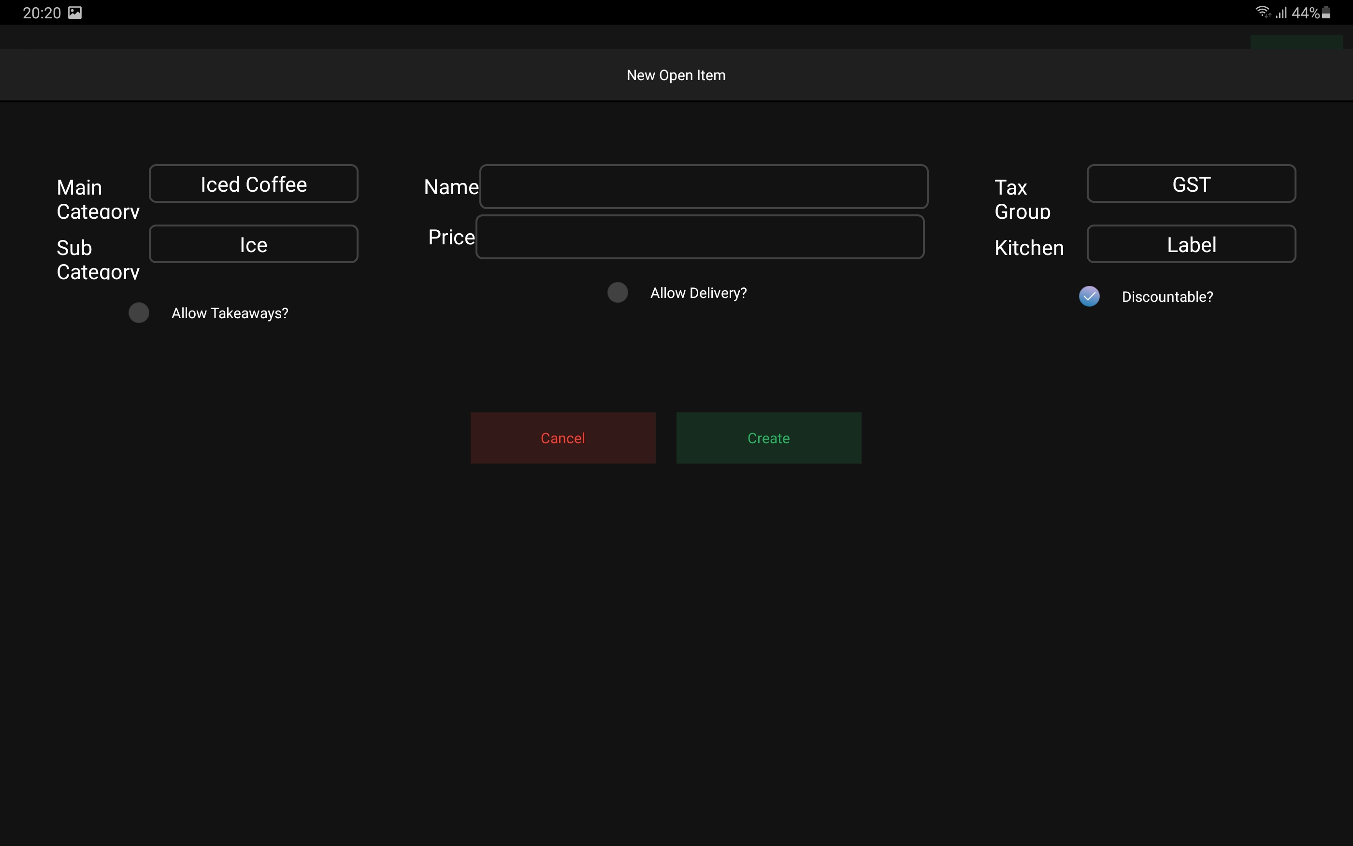
Task: Click into the Name text field
Action: [703, 187]
